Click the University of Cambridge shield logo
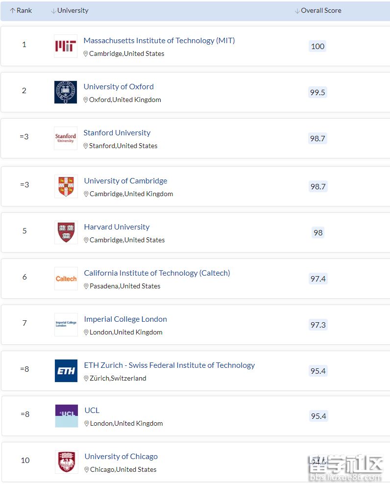Image resolution: width=390 pixels, height=488 pixels. click(66, 186)
